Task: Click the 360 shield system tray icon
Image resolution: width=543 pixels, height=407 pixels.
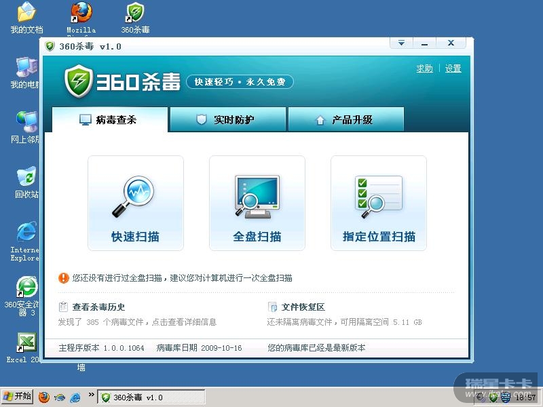Action: (x=493, y=397)
